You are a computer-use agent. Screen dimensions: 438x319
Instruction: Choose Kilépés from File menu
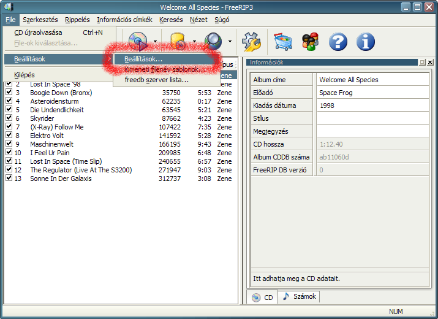(58, 75)
